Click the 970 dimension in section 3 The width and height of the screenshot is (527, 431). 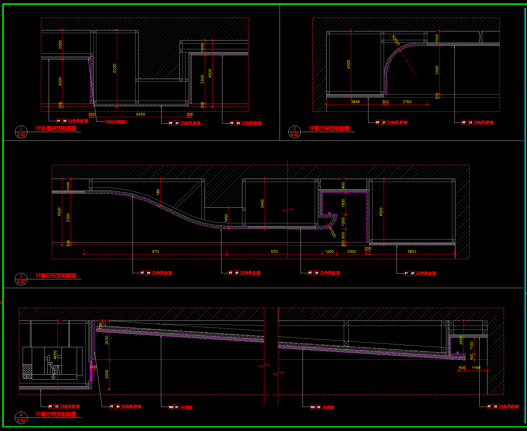pos(155,251)
